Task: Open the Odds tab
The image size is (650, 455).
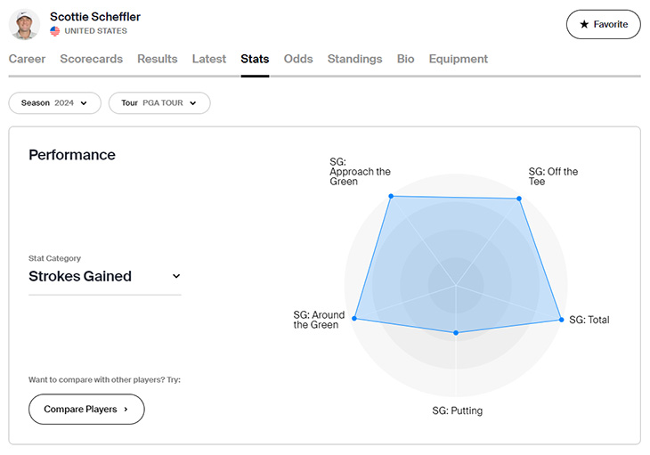Action: (298, 59)
